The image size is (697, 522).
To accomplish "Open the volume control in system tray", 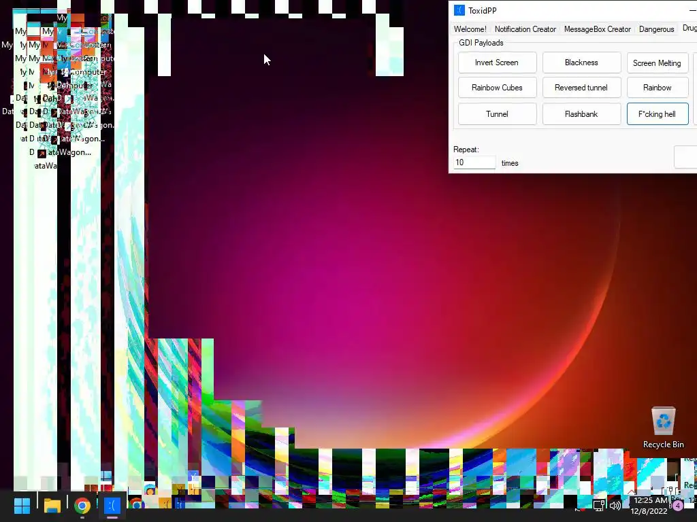I will pos(615,505).
